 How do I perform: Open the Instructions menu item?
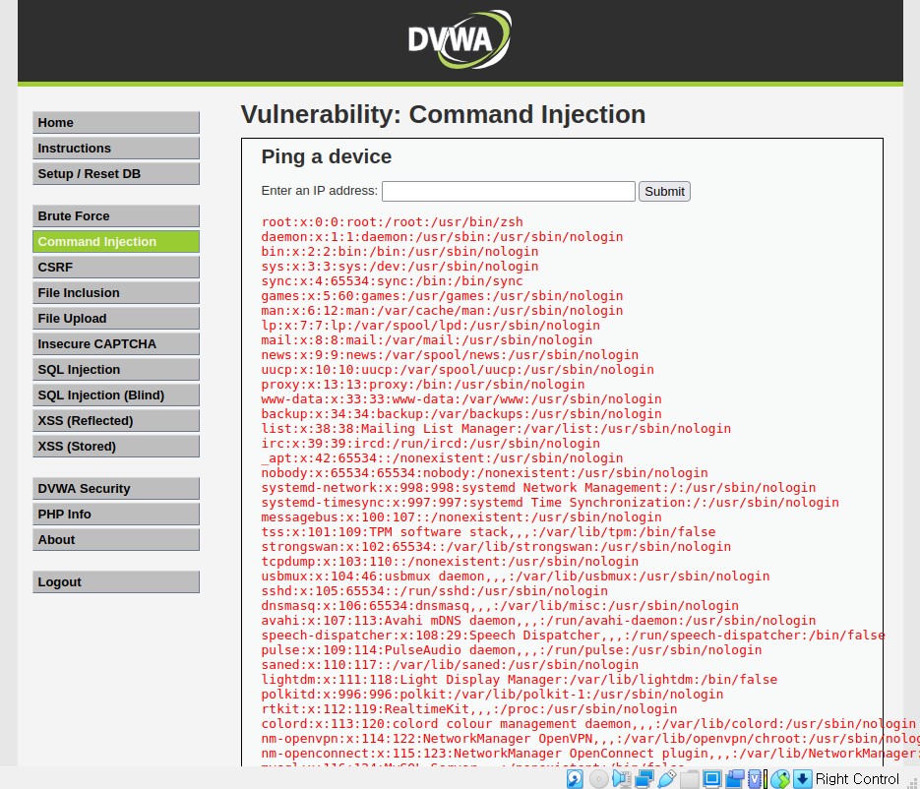[116, 149]
